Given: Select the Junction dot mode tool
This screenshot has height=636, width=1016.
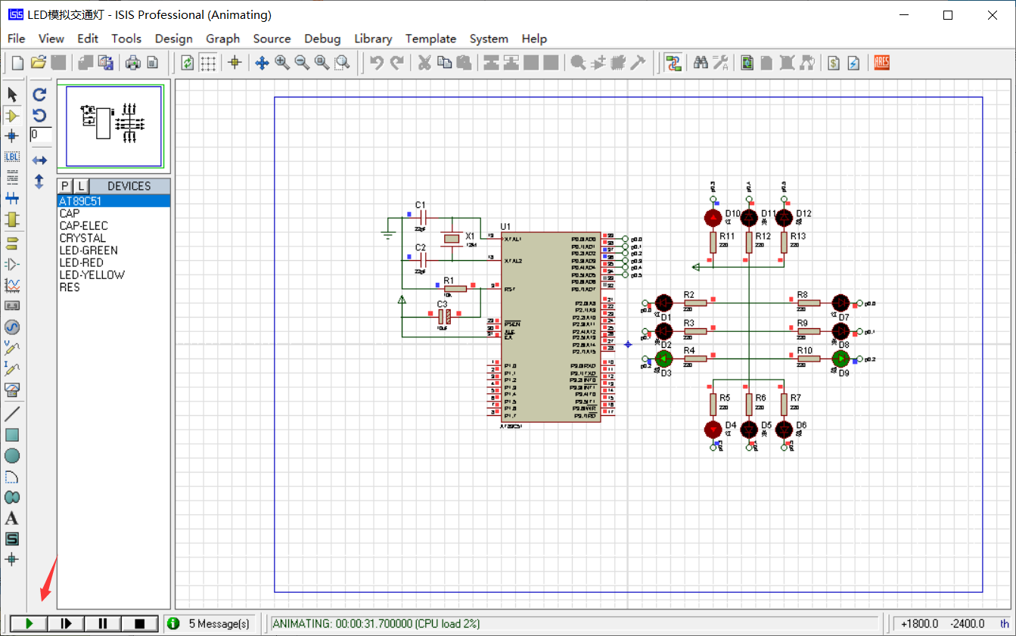Looking at the screenshot, I should (x=12, y=136).
